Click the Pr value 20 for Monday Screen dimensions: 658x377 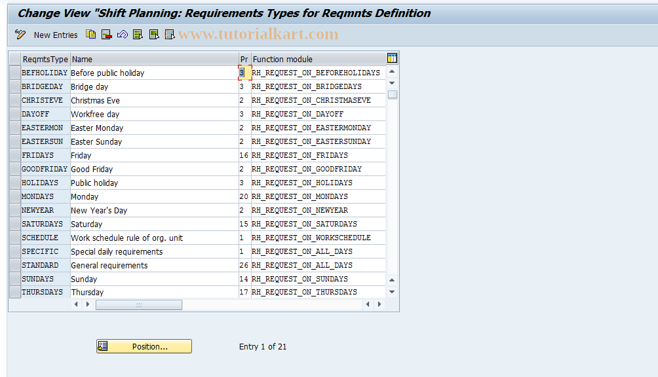(x=244, y=196)
